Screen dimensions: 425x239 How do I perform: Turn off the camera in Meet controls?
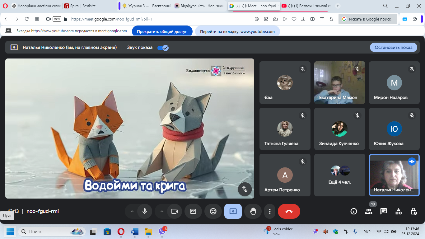tap(175, 211)
